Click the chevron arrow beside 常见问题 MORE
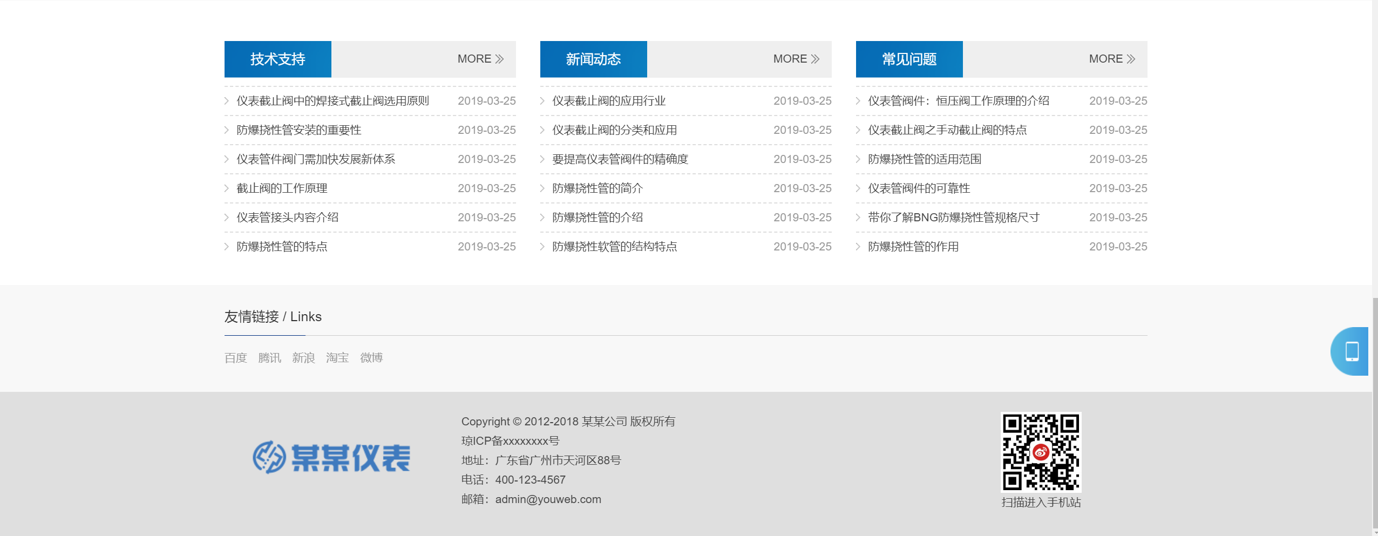This screenshot has height=536, width=1378. [x=1130, y=59]
